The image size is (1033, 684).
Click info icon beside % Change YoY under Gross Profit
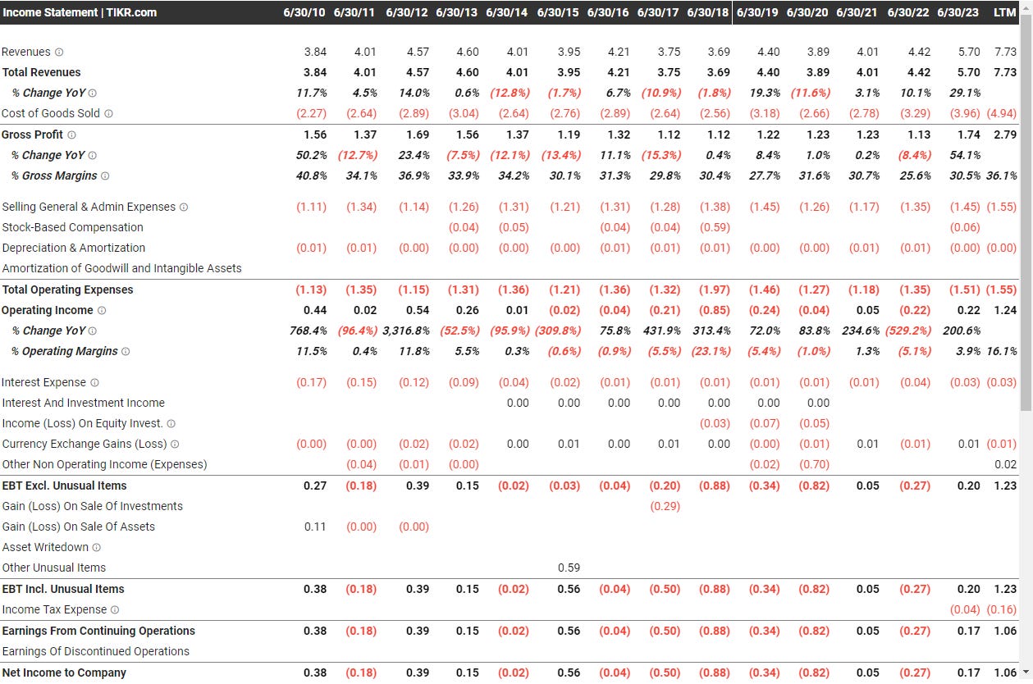coord(92,156)
